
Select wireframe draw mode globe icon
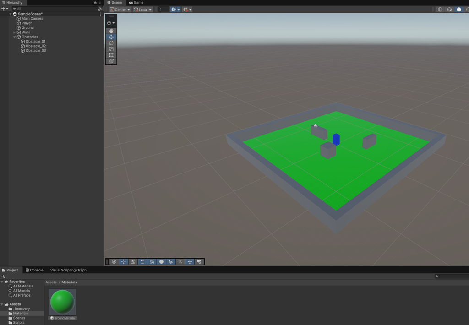[440, 10]
